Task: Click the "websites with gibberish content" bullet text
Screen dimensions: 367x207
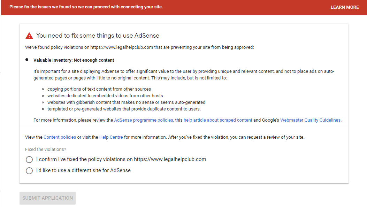Action: 126,102
